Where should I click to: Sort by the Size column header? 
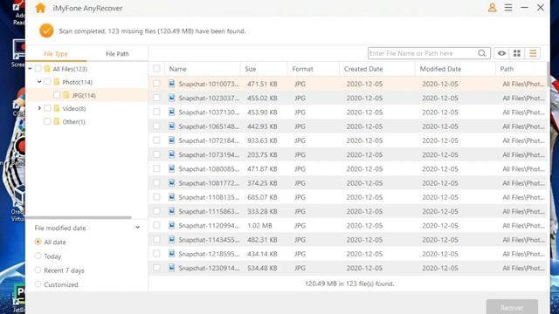(x=264, y=69)
